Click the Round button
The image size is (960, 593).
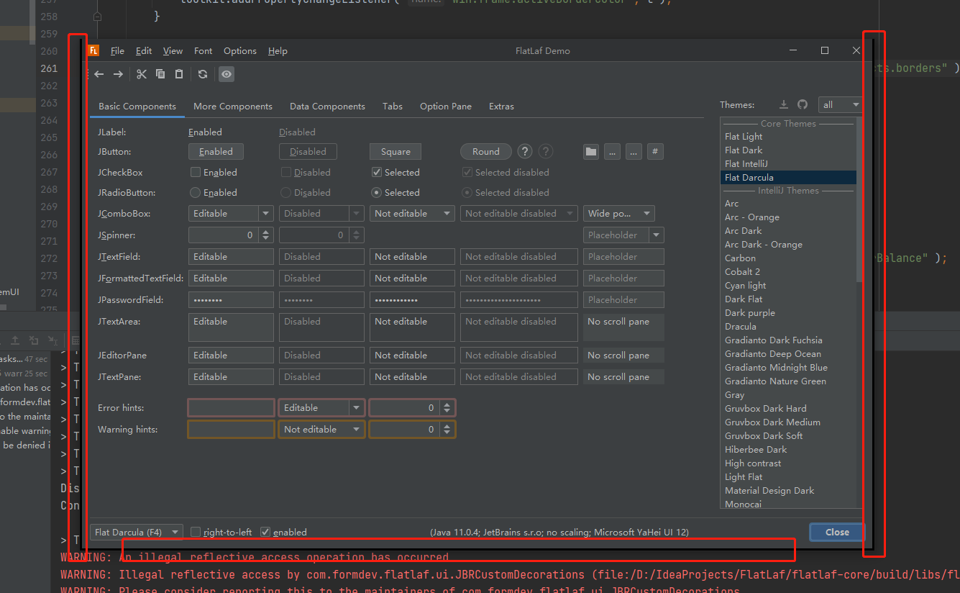pos(486,151)
